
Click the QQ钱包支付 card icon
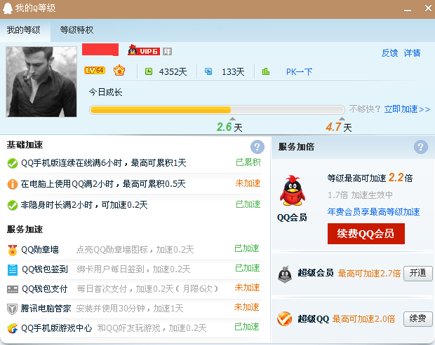[13, 290]
